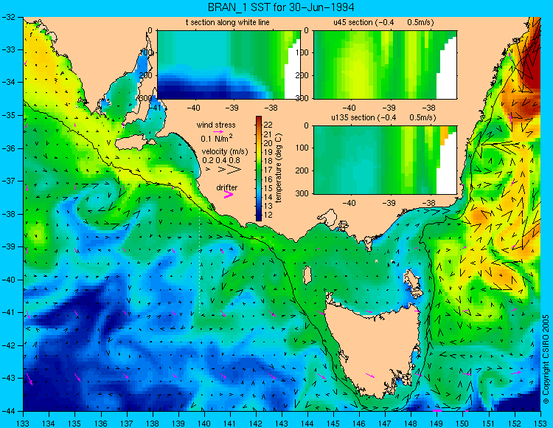The image size is (553, 428).
Task: Click the main map latitude label -37
Action: click(x=8, y=181)
